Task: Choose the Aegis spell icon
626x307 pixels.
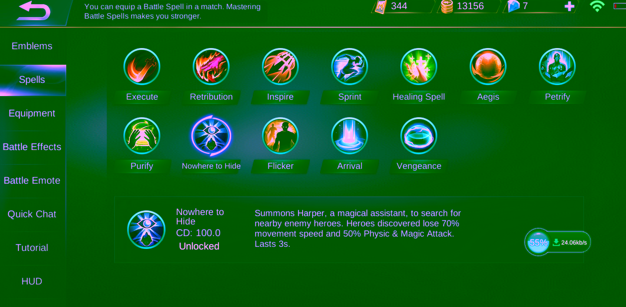Action: click(488, 67)
